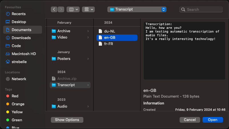Screen dimensions: 229x129
Task: Go back with the left arrow button
Action: [x=54, y=9]
